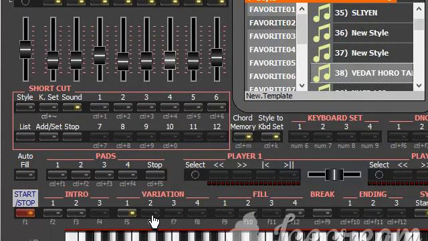This screenshot has height=241, width=428.
Task: Open the FAVORITE05 bank
Action: tap(272, 63)
